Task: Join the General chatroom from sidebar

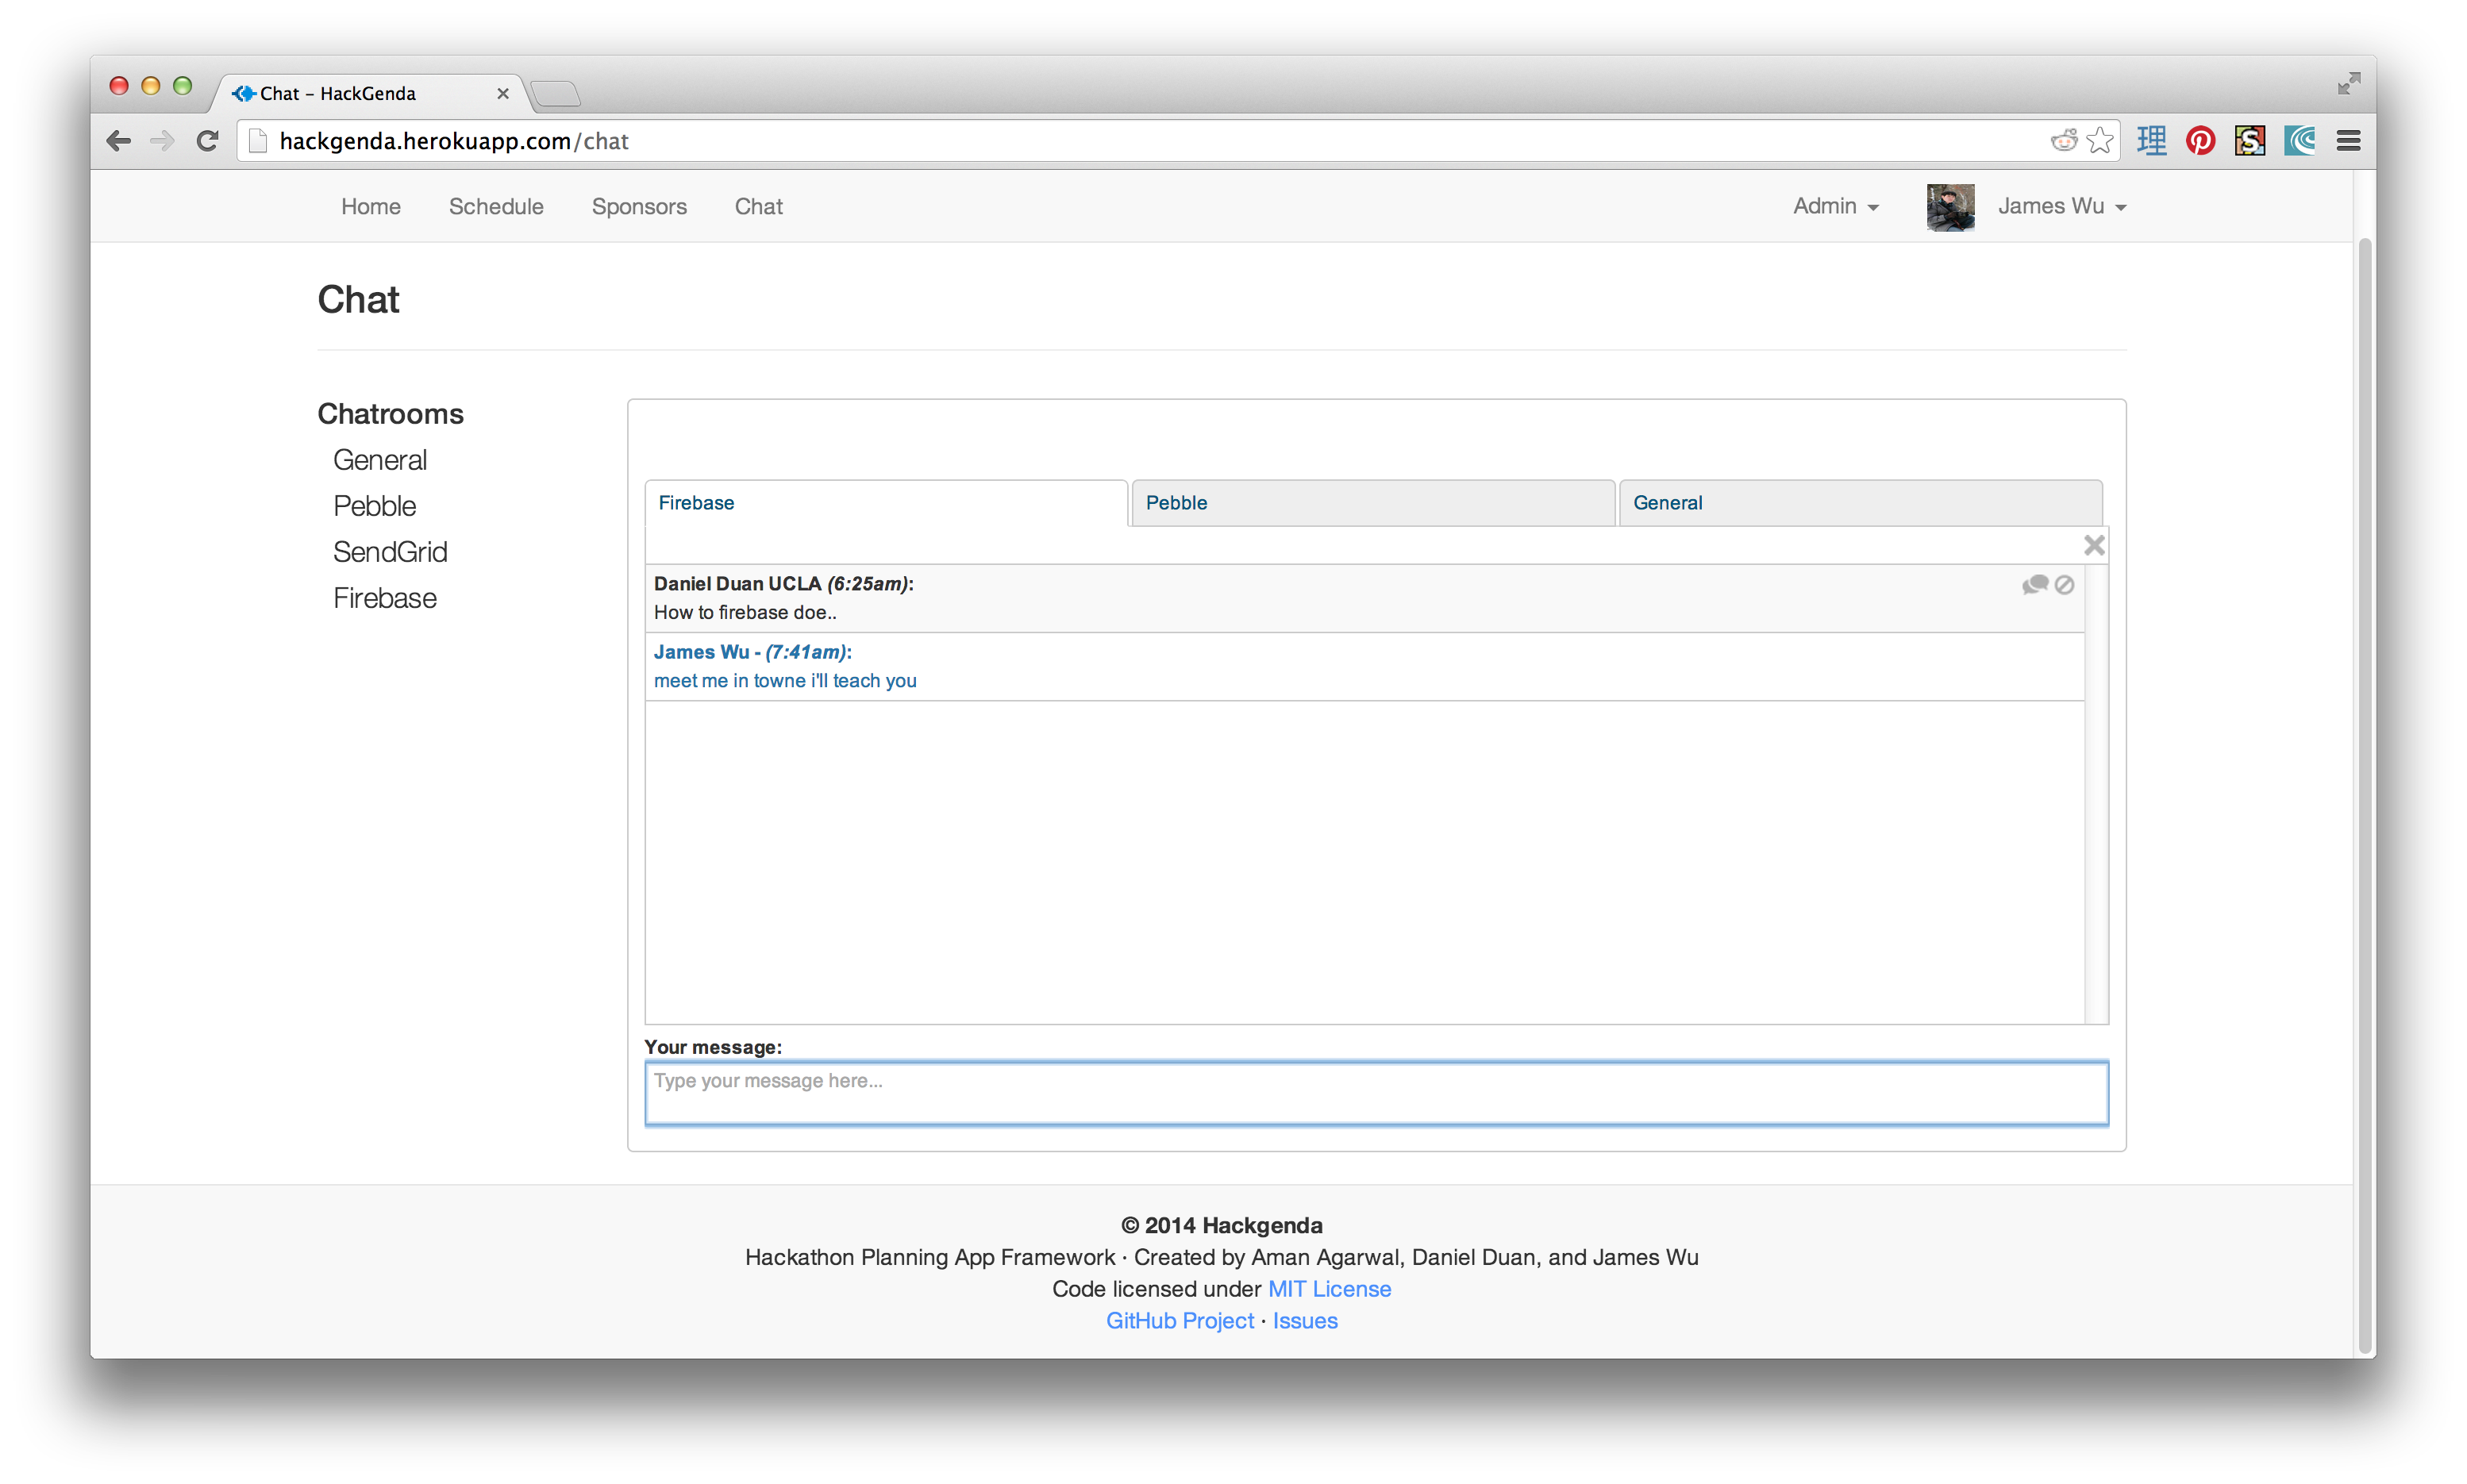Action: (x=380, y=460)
